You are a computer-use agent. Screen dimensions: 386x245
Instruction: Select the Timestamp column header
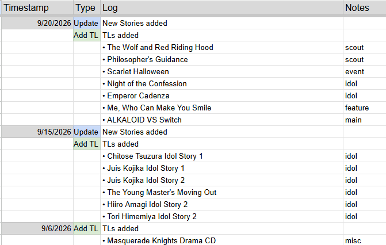(x=37, y=8)
